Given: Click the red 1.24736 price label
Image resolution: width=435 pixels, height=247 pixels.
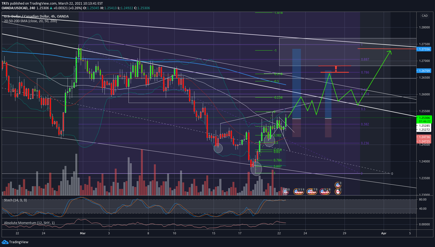Looking at the screenshot, I should pyautogui.click(x=424, y=137).
